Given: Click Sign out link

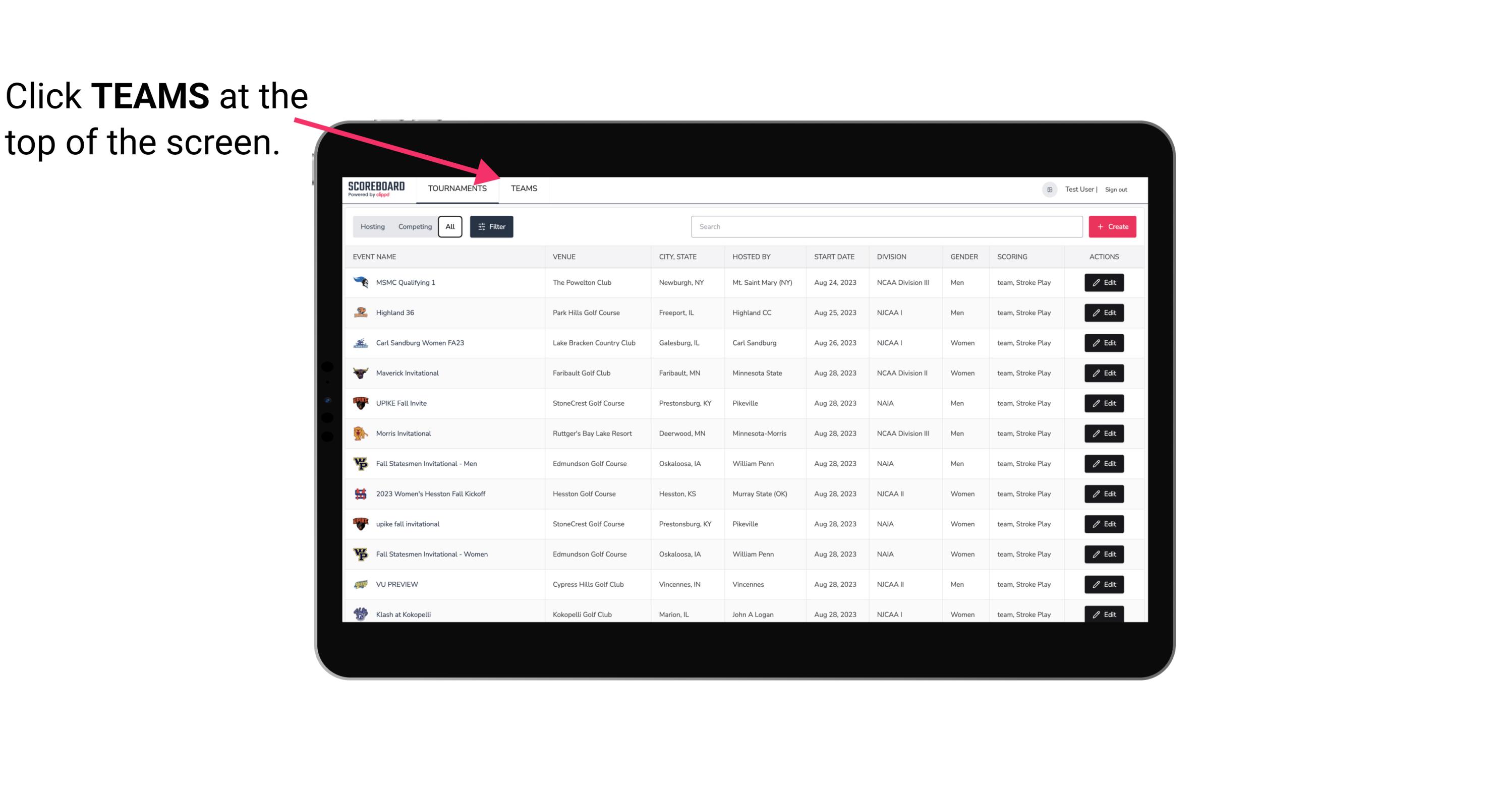Looking at the screenshot, I should pyautogui.click(x=1117, y=188).
